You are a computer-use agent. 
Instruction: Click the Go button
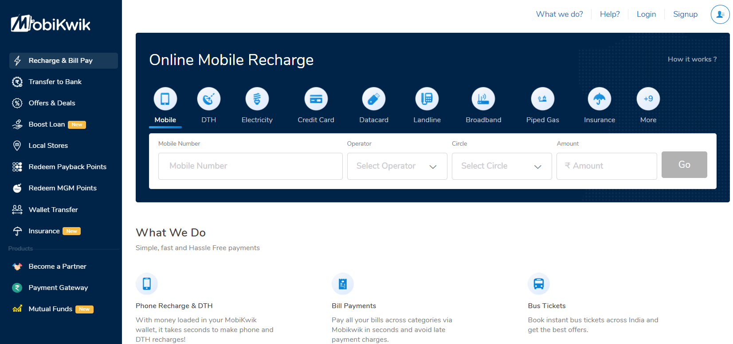click(x=684, y=165)
